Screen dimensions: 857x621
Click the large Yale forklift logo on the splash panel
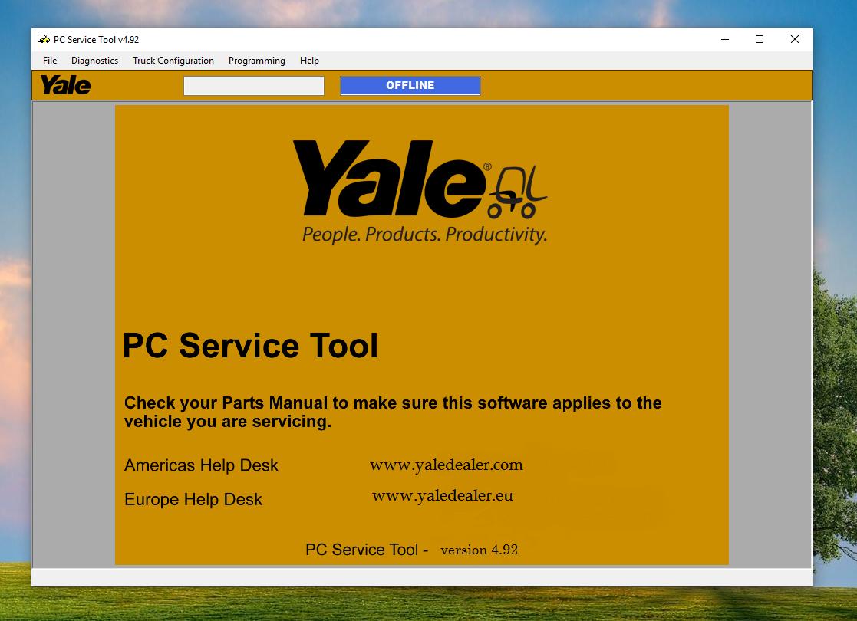(420, 179)
